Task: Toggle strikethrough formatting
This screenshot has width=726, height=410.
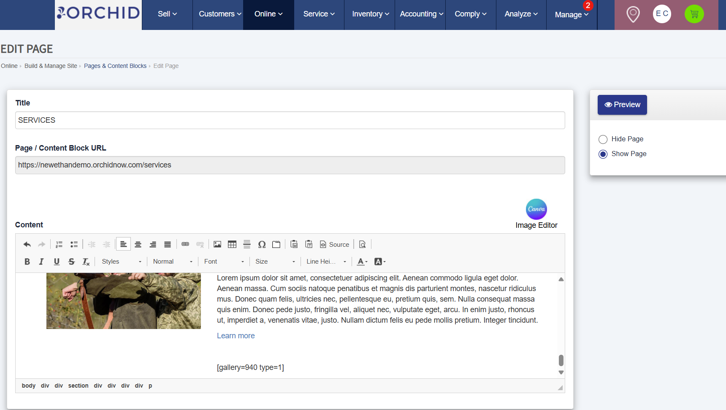Action: (x=71, y=262)
